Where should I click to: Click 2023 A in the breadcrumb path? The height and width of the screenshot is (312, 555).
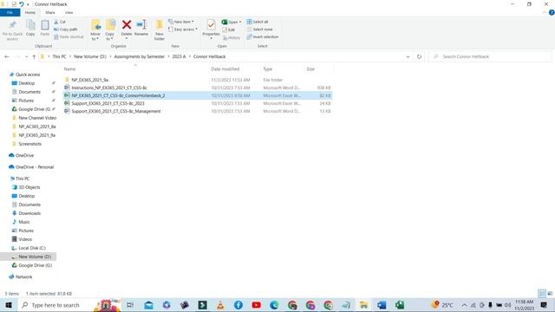(179, 56)
